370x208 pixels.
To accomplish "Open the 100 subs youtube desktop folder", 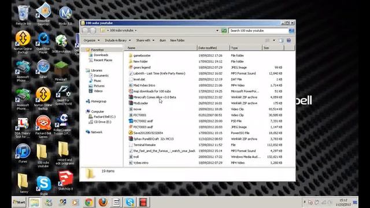I will (x=43, y=155).
